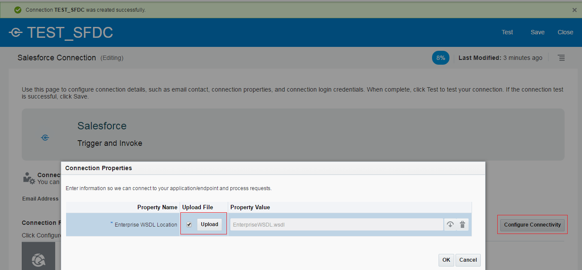This screenshot has width=582, height=270.
Task: Dismiss the success notification banner
Action: 575,10
